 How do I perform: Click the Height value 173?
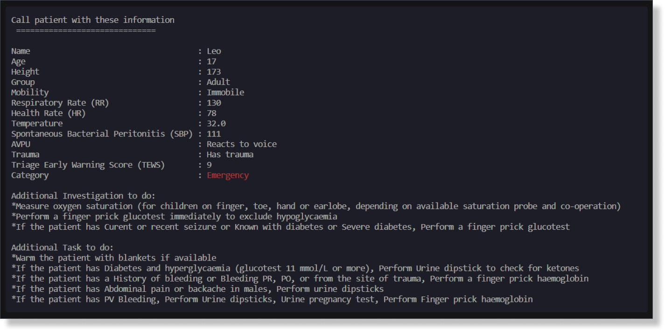[x=214, y=72]
